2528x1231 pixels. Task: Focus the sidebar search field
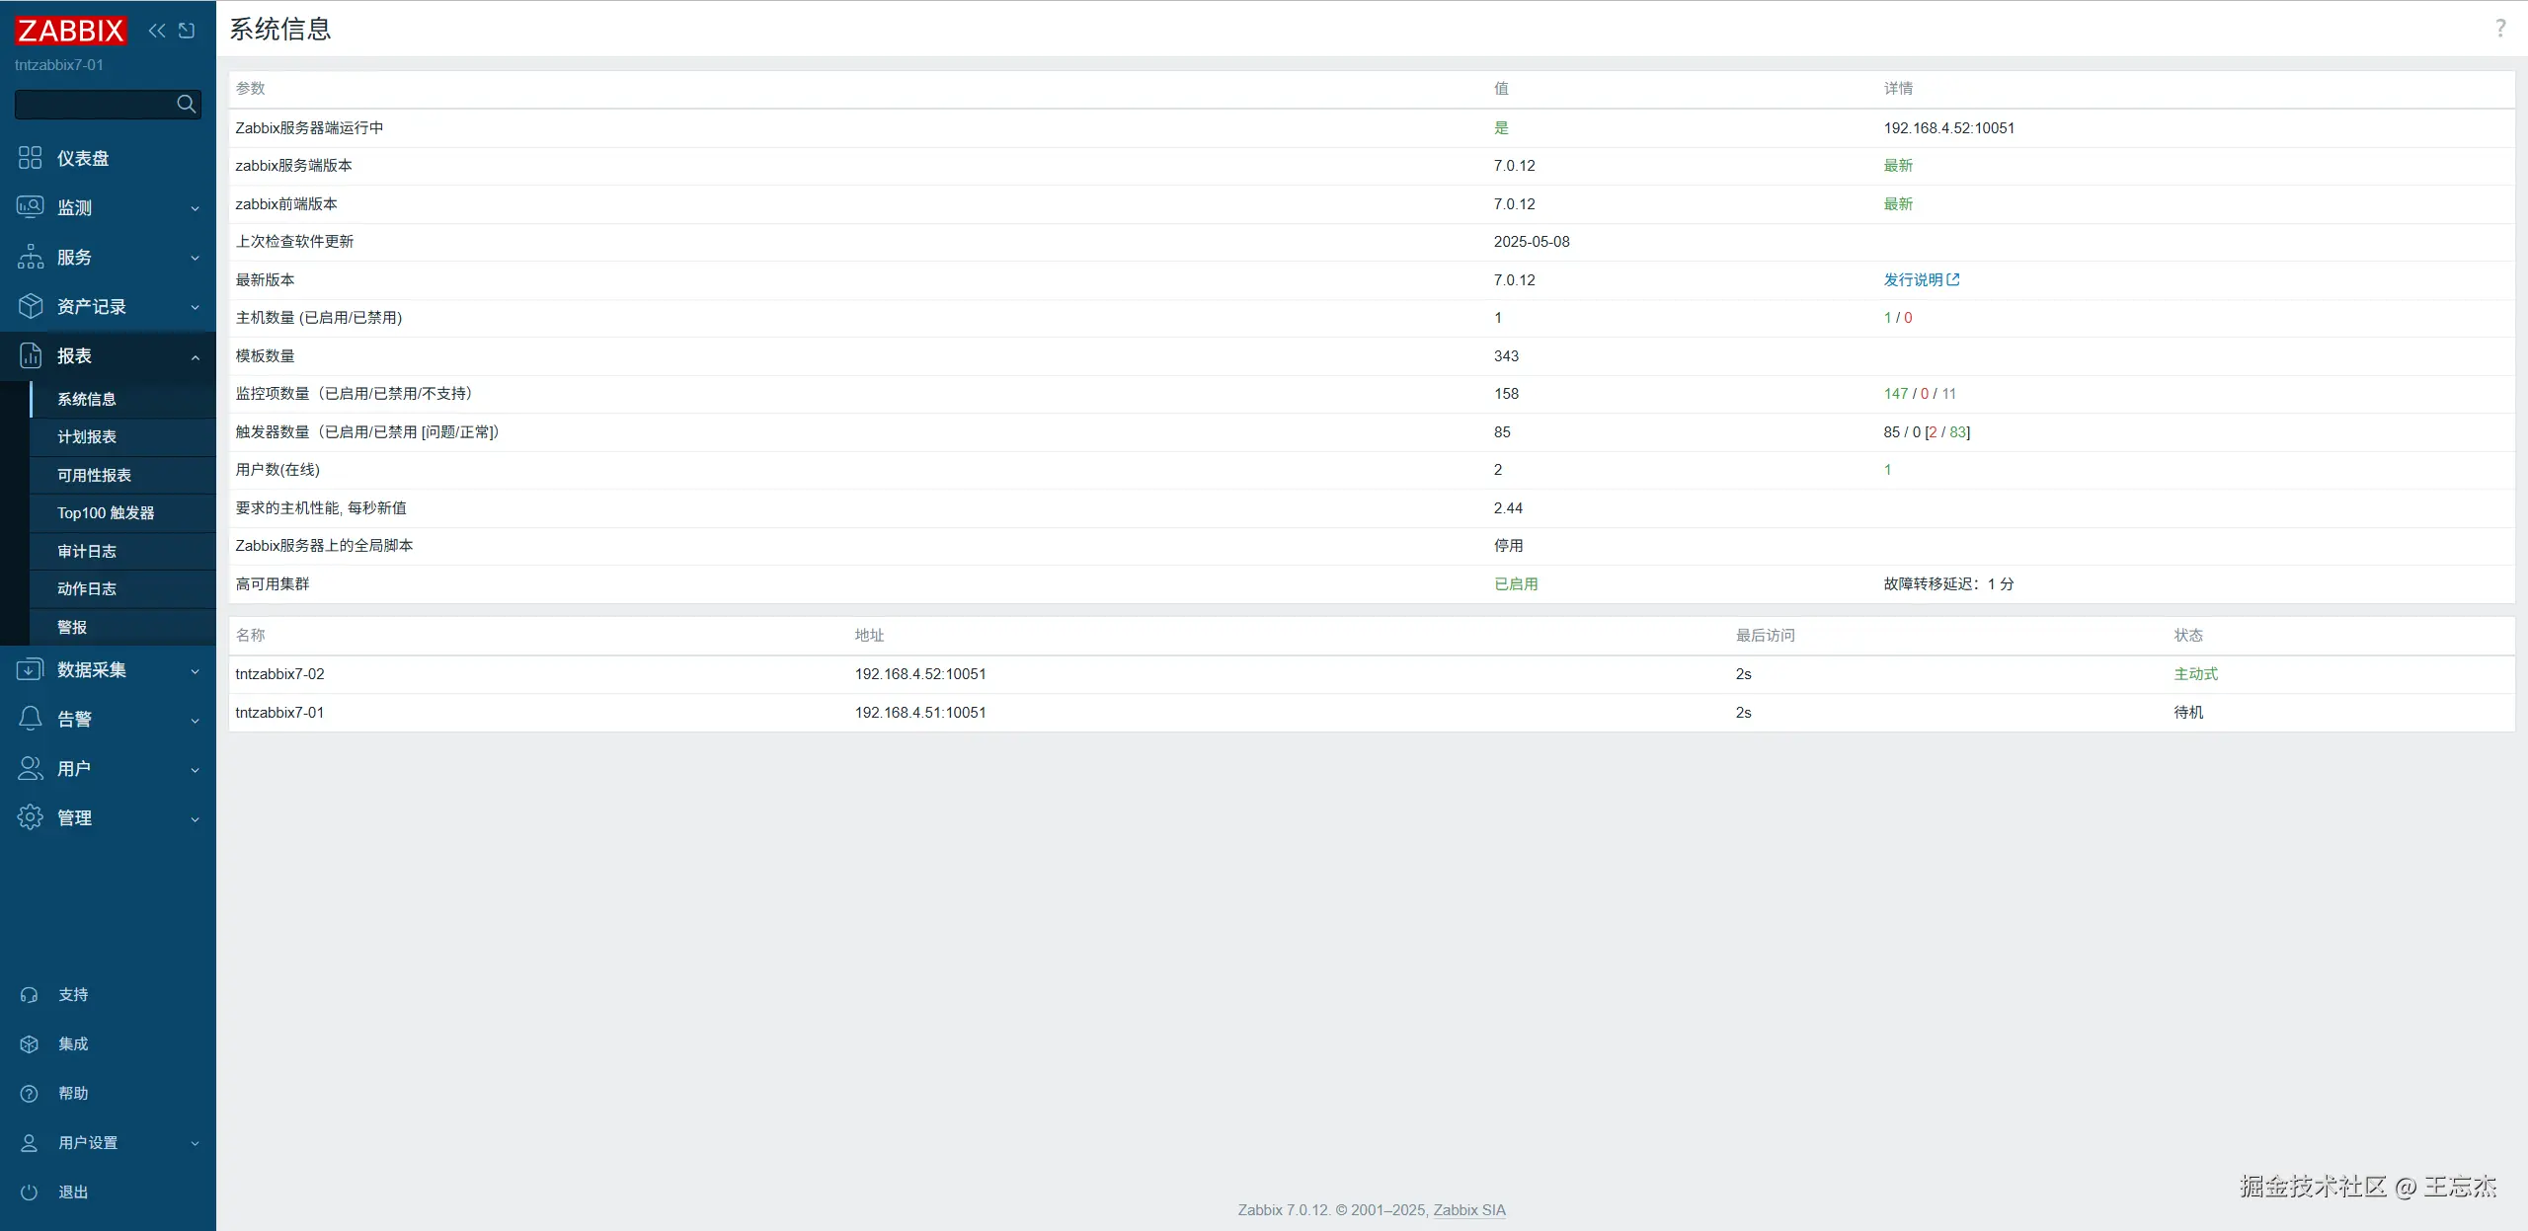[94, 104]
